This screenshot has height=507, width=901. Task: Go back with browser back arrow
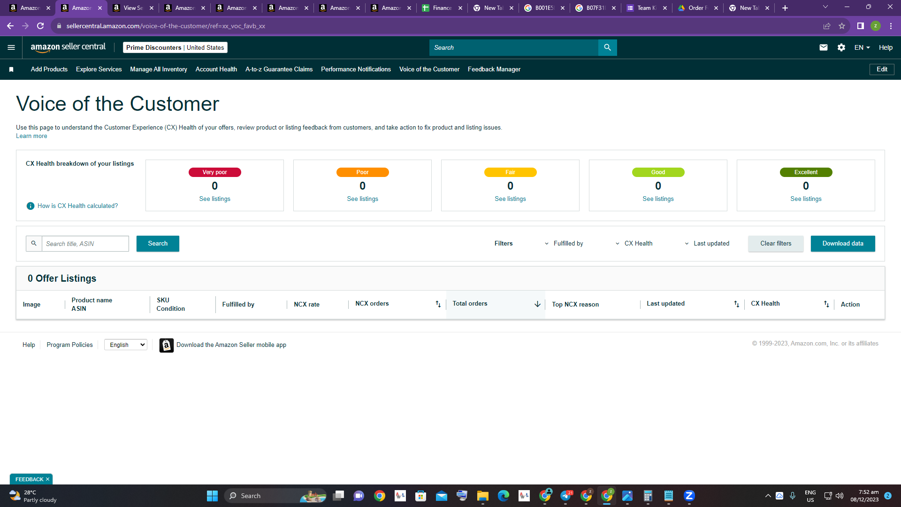click(10, 26)
